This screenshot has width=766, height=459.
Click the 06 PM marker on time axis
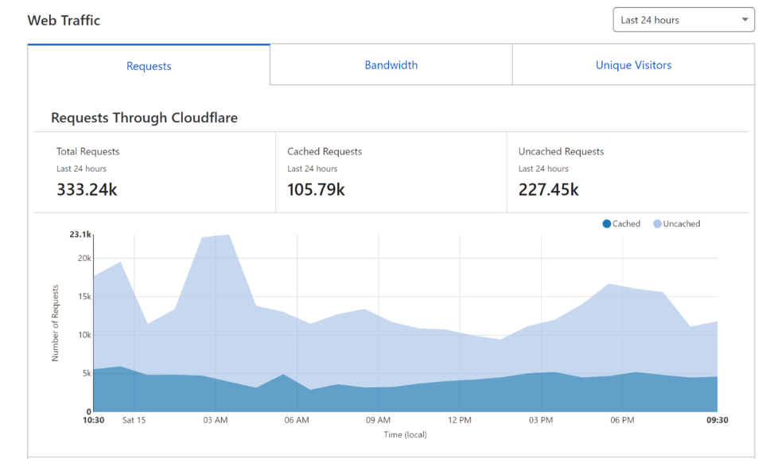click(x=622, y=420)
